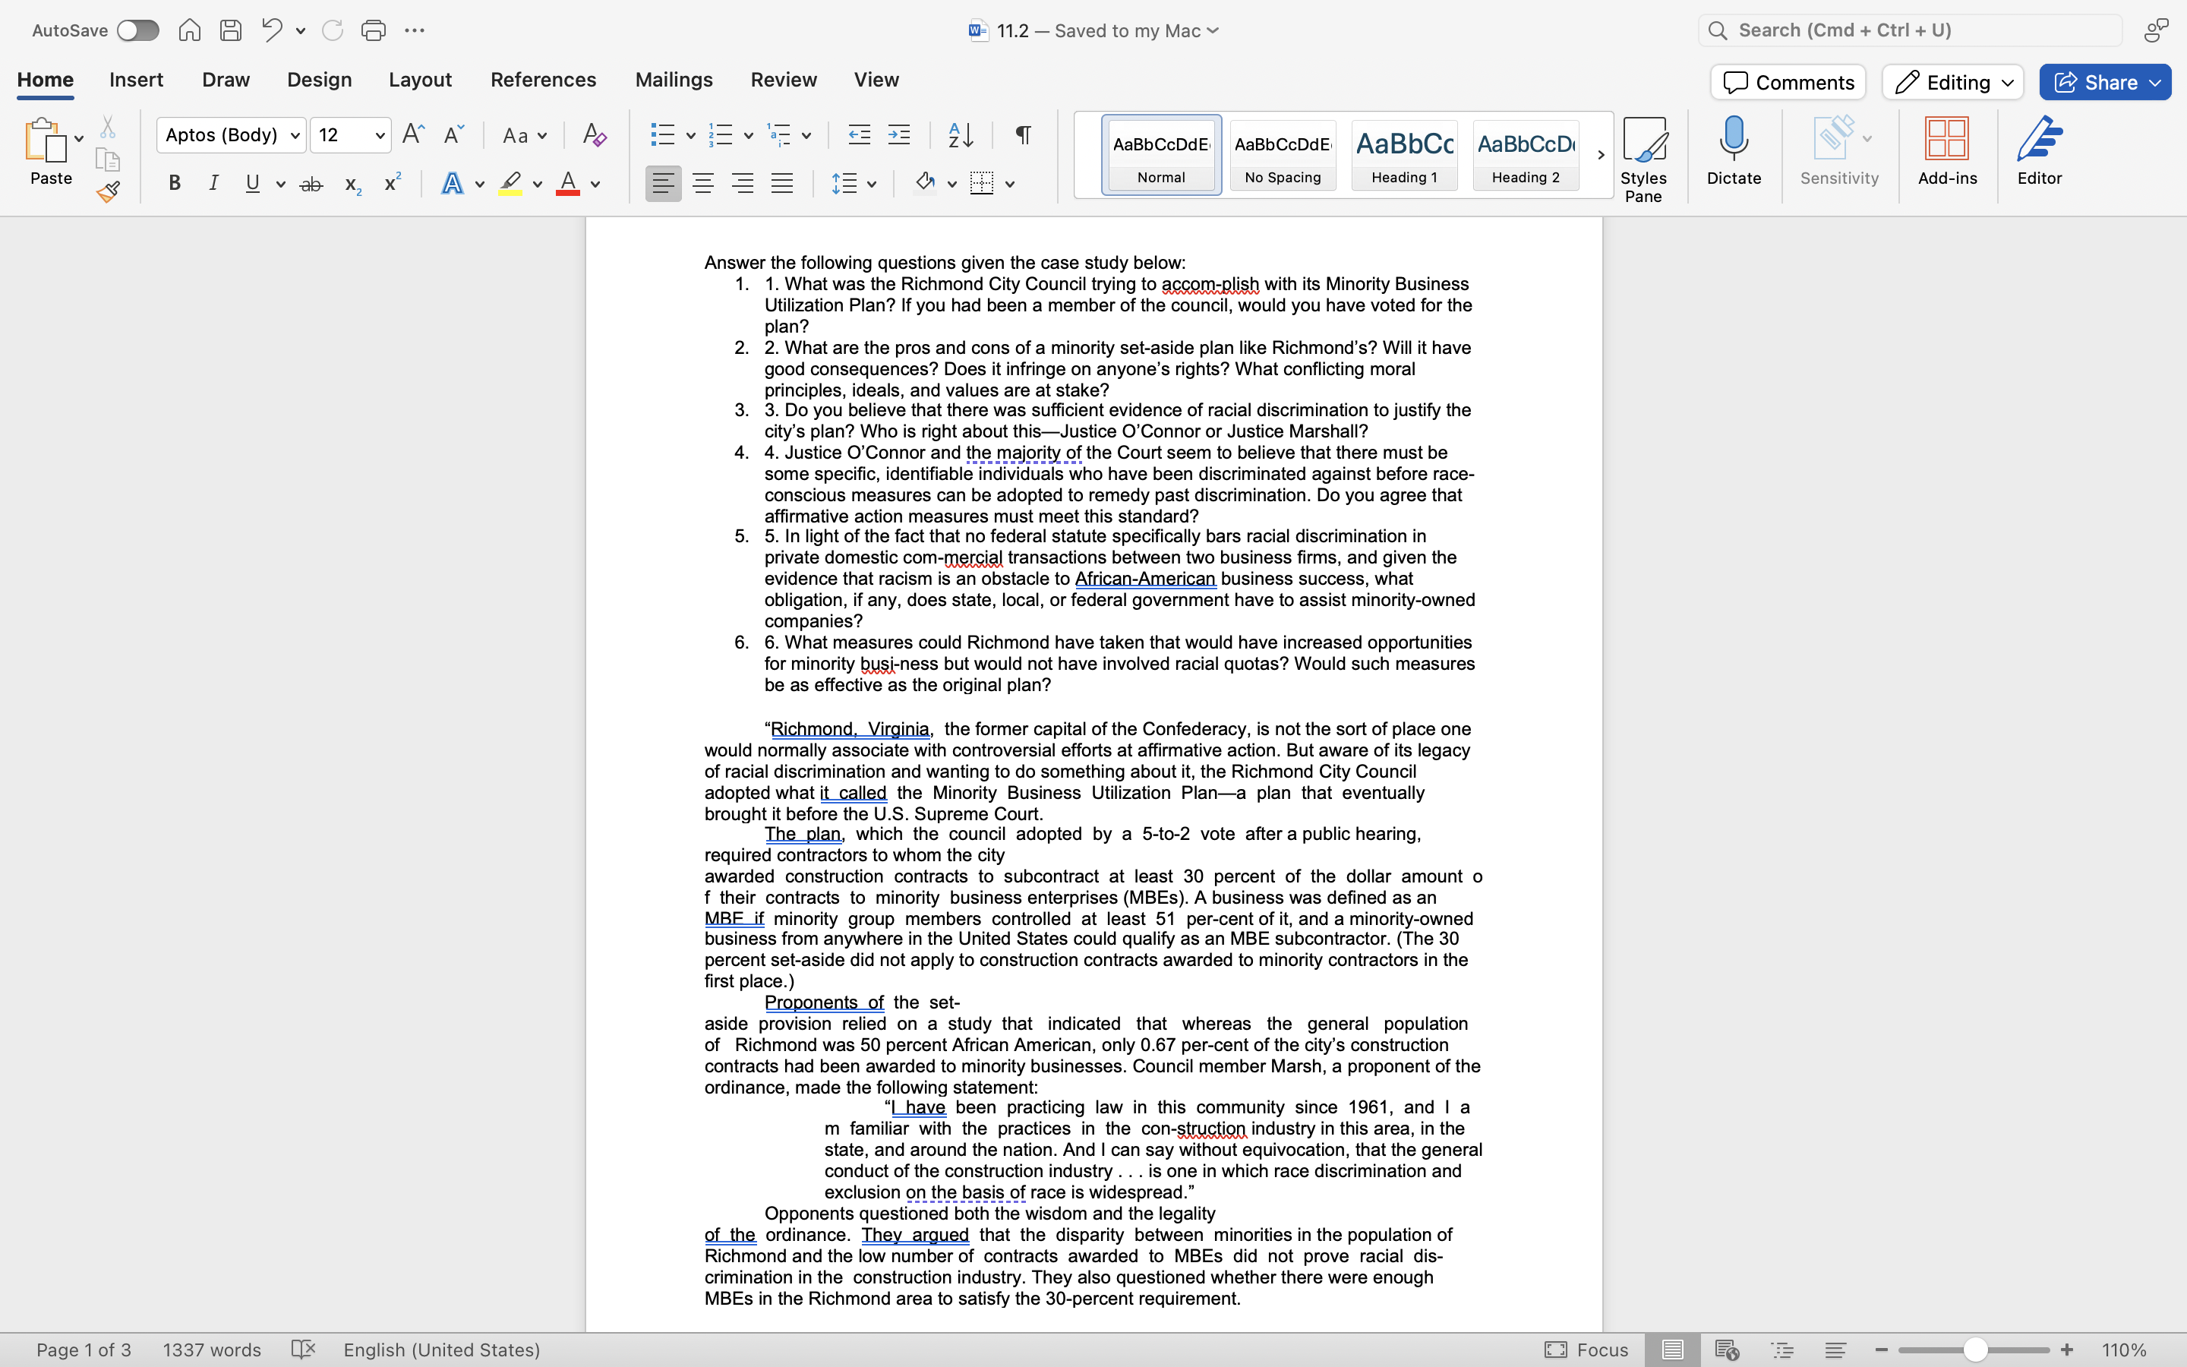Expand the styles gallery arrow

1601,155
